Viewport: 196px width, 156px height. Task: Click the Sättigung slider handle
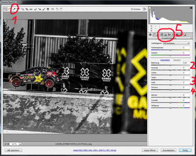pyautogui.click(x=171, y=108)
